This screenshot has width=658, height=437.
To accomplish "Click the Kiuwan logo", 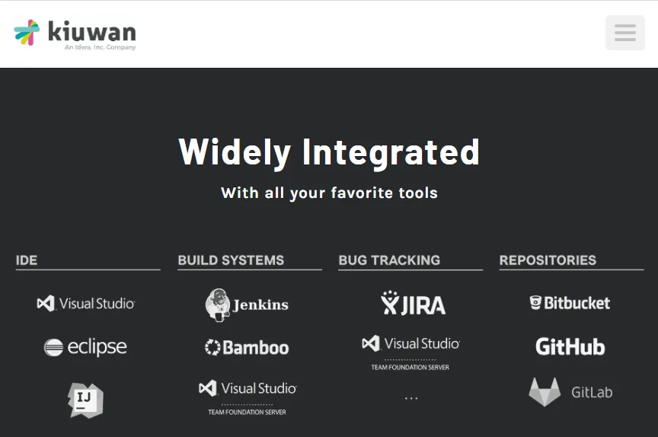I will (x=75, y=34).
